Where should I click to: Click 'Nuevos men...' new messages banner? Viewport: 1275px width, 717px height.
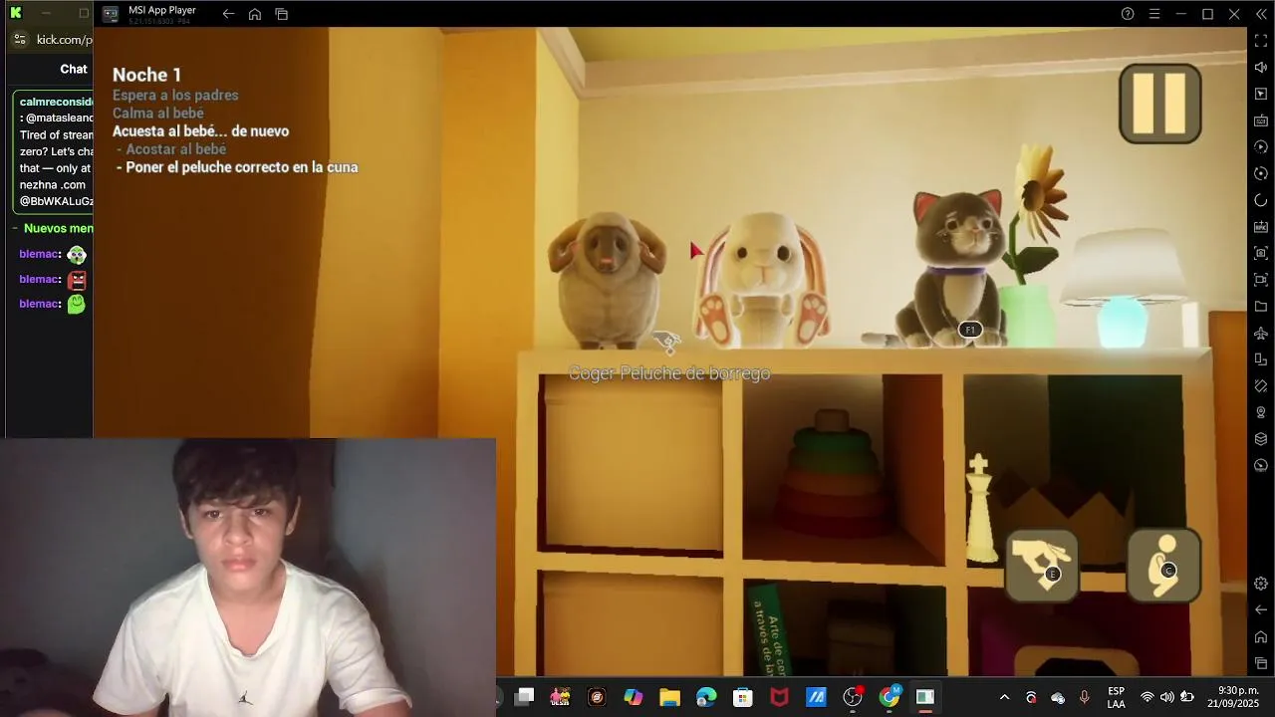tap(58, 228)
